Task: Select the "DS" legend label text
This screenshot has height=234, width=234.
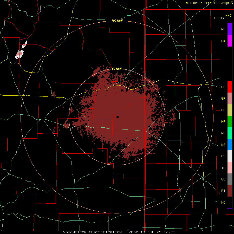Action: click(x=223, y=156)
